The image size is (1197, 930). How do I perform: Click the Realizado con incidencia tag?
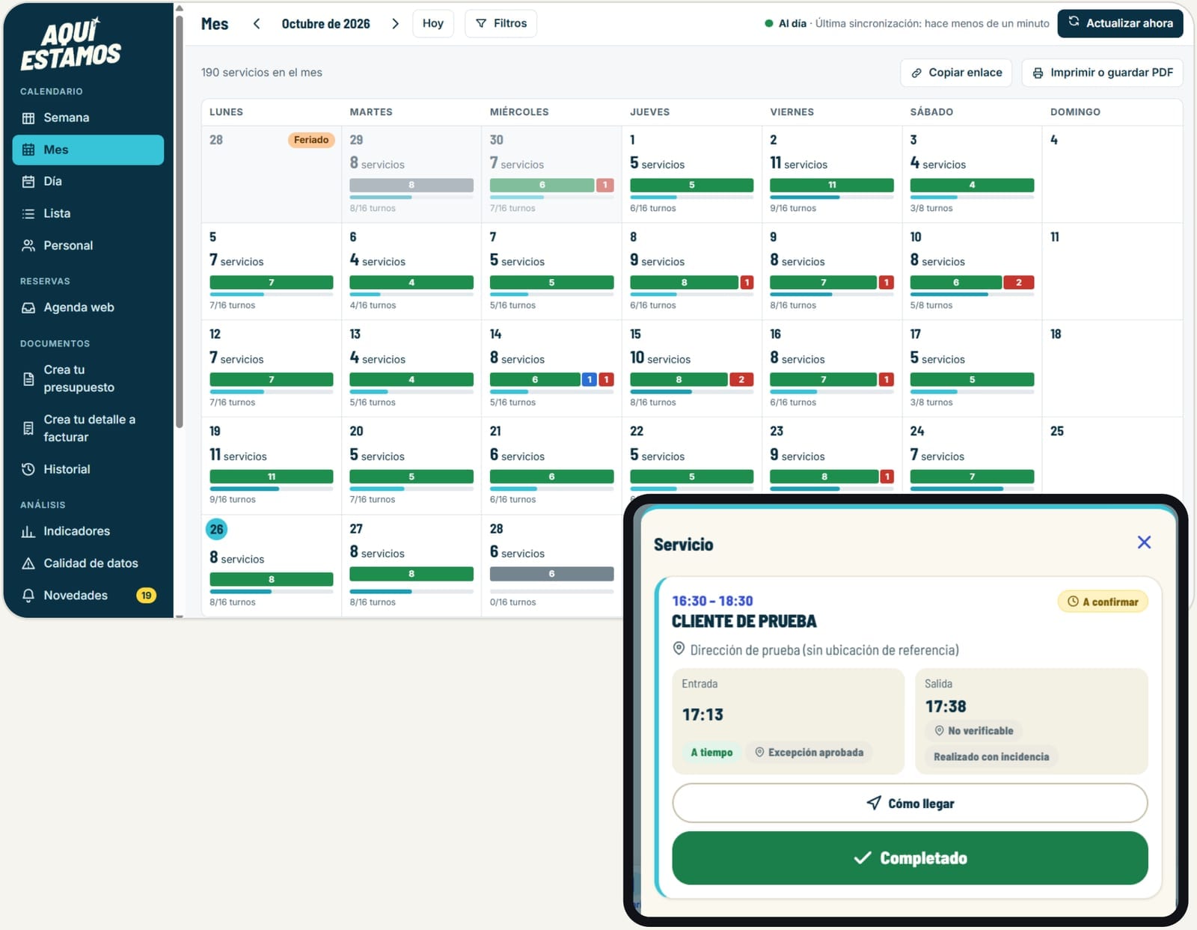click(x=991, y=756)
